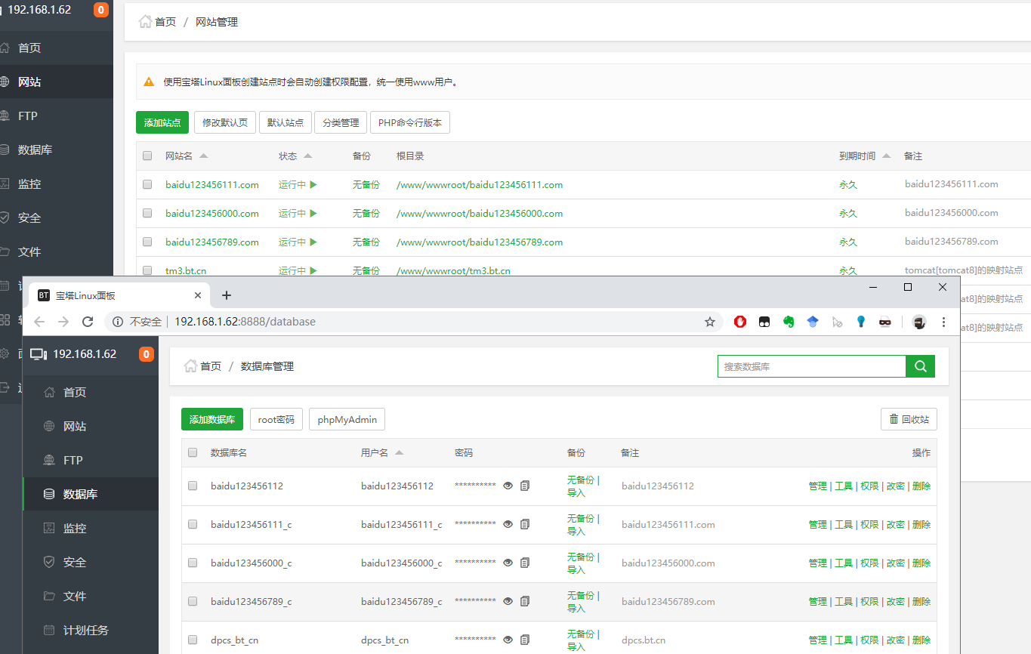Open 计划任务 in the front sidebar
The image size is (1031, 654).
91,630
